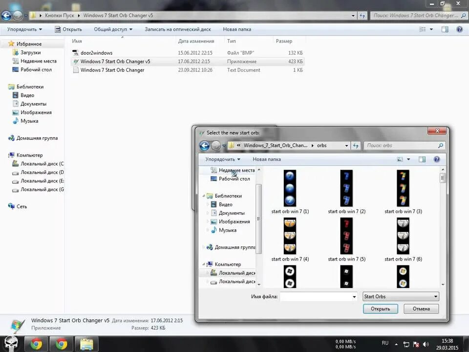Collapse Компьютер in the dialog tree
The image size is (469, 352).
click(203, 264)
